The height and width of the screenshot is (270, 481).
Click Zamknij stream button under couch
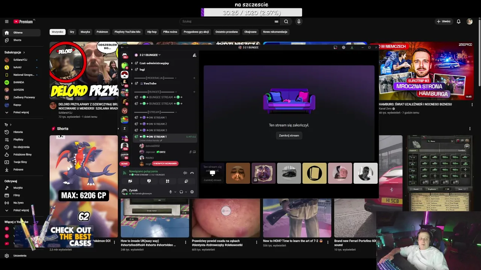(x=289, y=135)
